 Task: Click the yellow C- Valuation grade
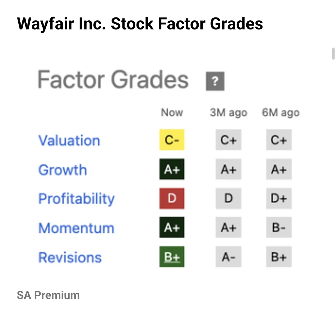[172, 140]
